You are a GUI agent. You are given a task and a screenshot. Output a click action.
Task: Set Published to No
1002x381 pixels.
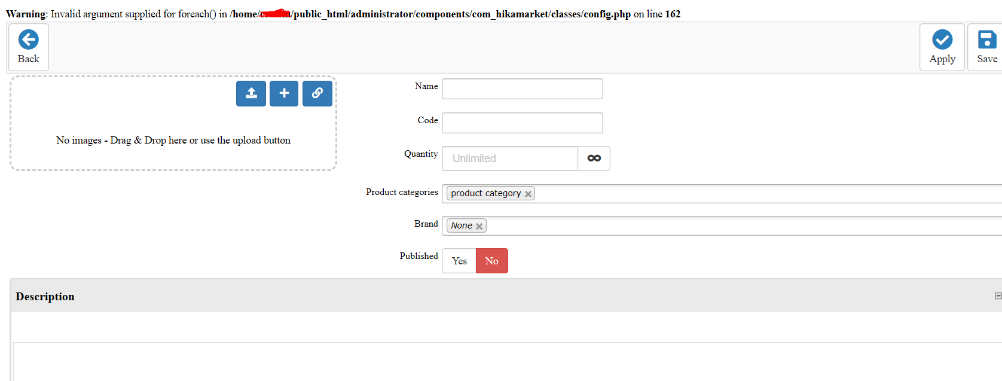point(491,261)
